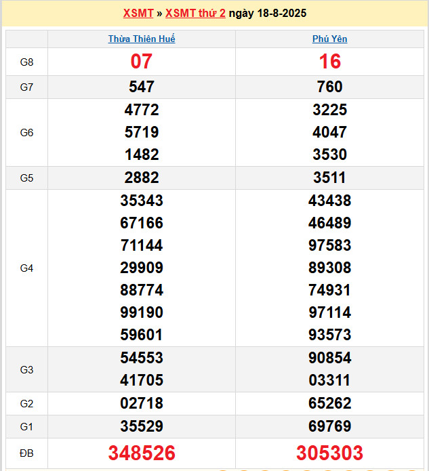429x471 pixels.
Task: Select the G2 number 02718
Action: [142, 403]
